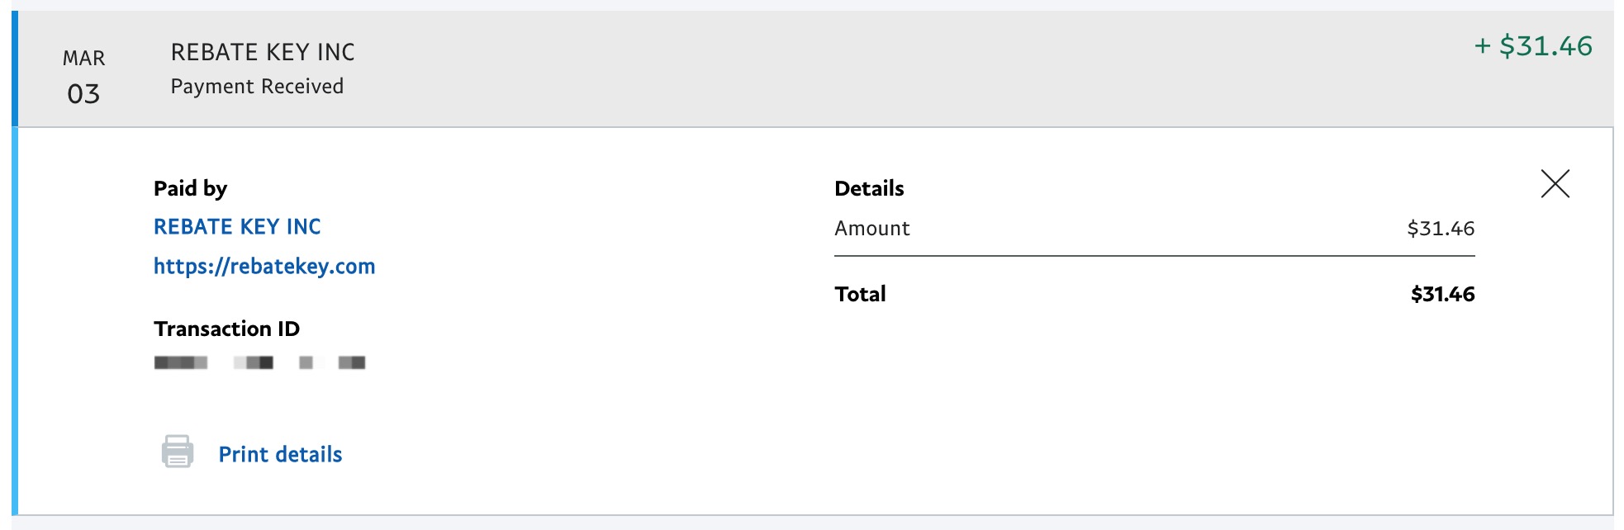The width and height of the screenshot is (1624, 530).
Task: Click the Payment Received status text
Action: pos(257,87)
